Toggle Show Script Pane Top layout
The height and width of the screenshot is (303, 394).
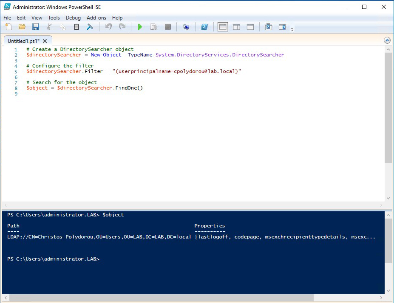point(223,27)
